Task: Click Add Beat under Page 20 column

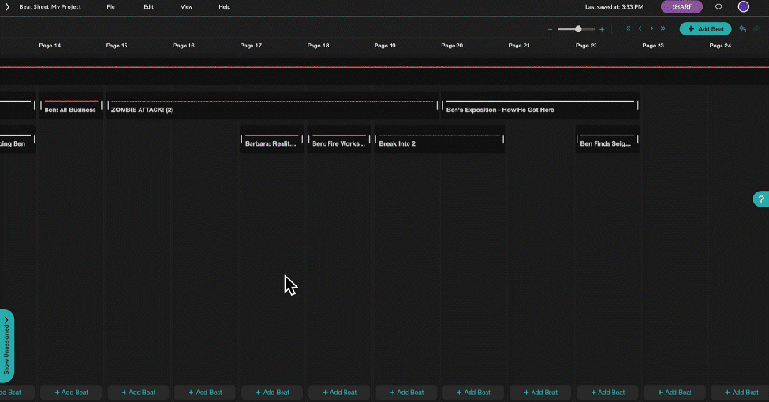Action: (473, 393)
